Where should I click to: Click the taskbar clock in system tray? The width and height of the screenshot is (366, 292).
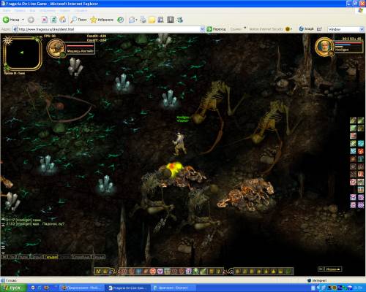click(358, 288)
